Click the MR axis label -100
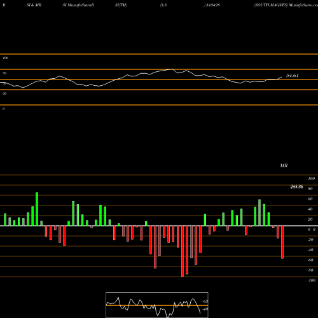Image resolution: width=318 pixels, height=318 pixels. click(312, 280)
